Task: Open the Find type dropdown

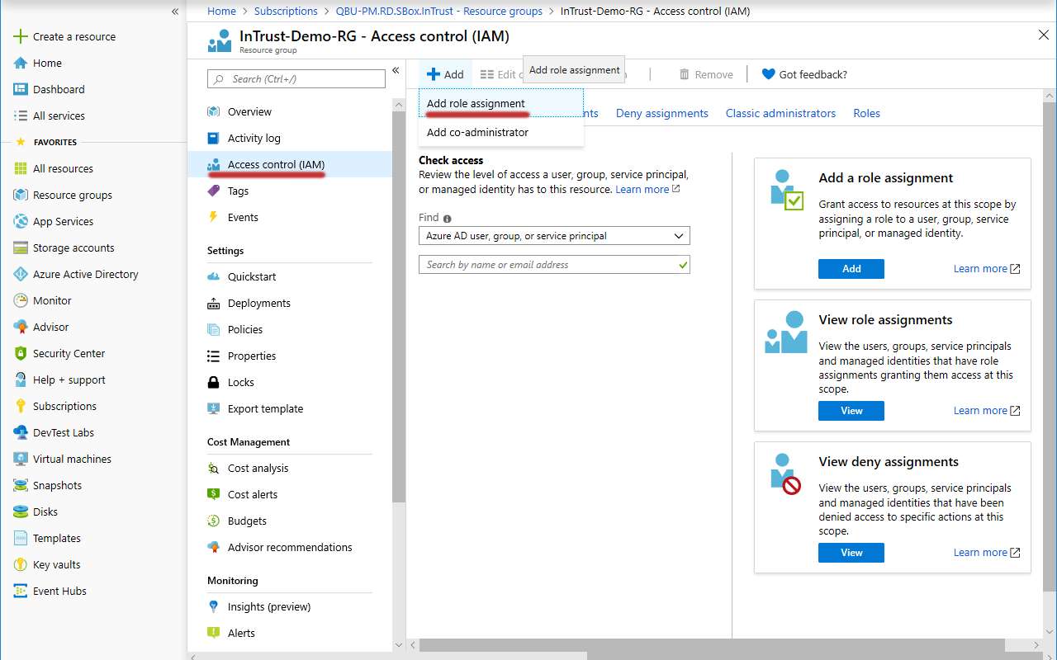Action: coord(554,236)
